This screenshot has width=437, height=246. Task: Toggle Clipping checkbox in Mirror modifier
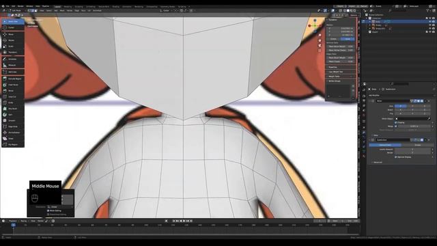pyautogui.click(x=396, y=122)
